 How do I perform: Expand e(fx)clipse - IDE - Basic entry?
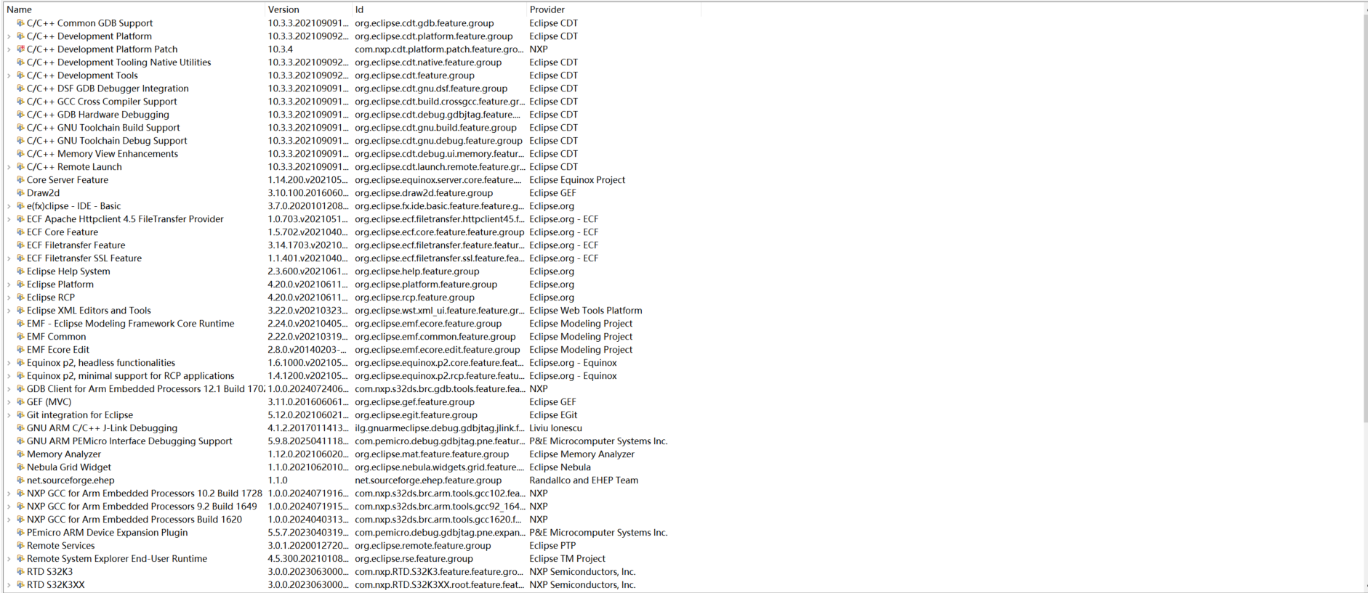tap(9, 206)
